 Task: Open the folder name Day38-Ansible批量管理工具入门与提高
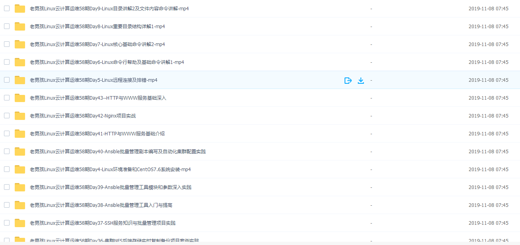101,205
